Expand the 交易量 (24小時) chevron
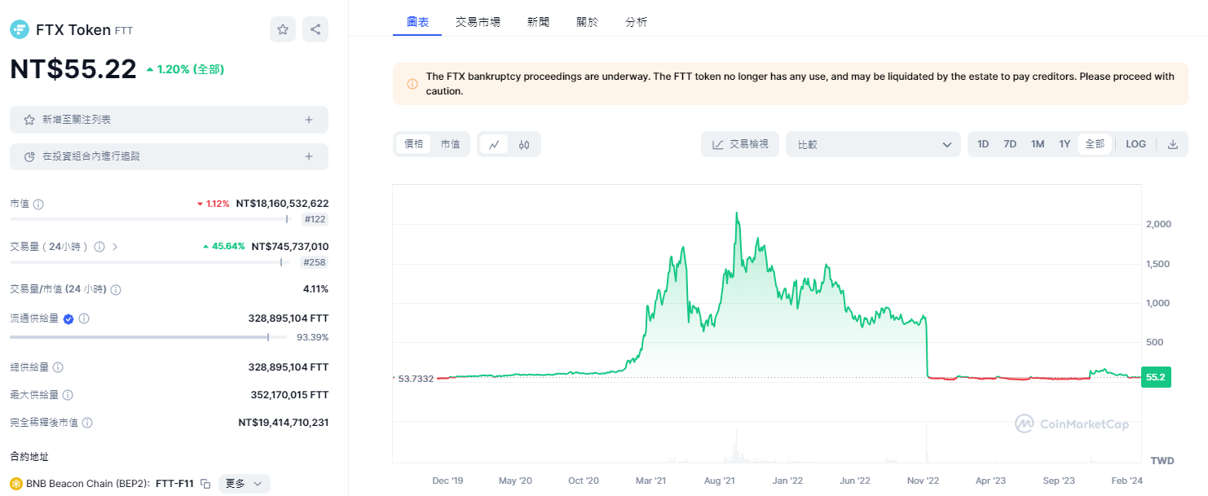The image size is (1208, 496). click(x=115, y=246)
